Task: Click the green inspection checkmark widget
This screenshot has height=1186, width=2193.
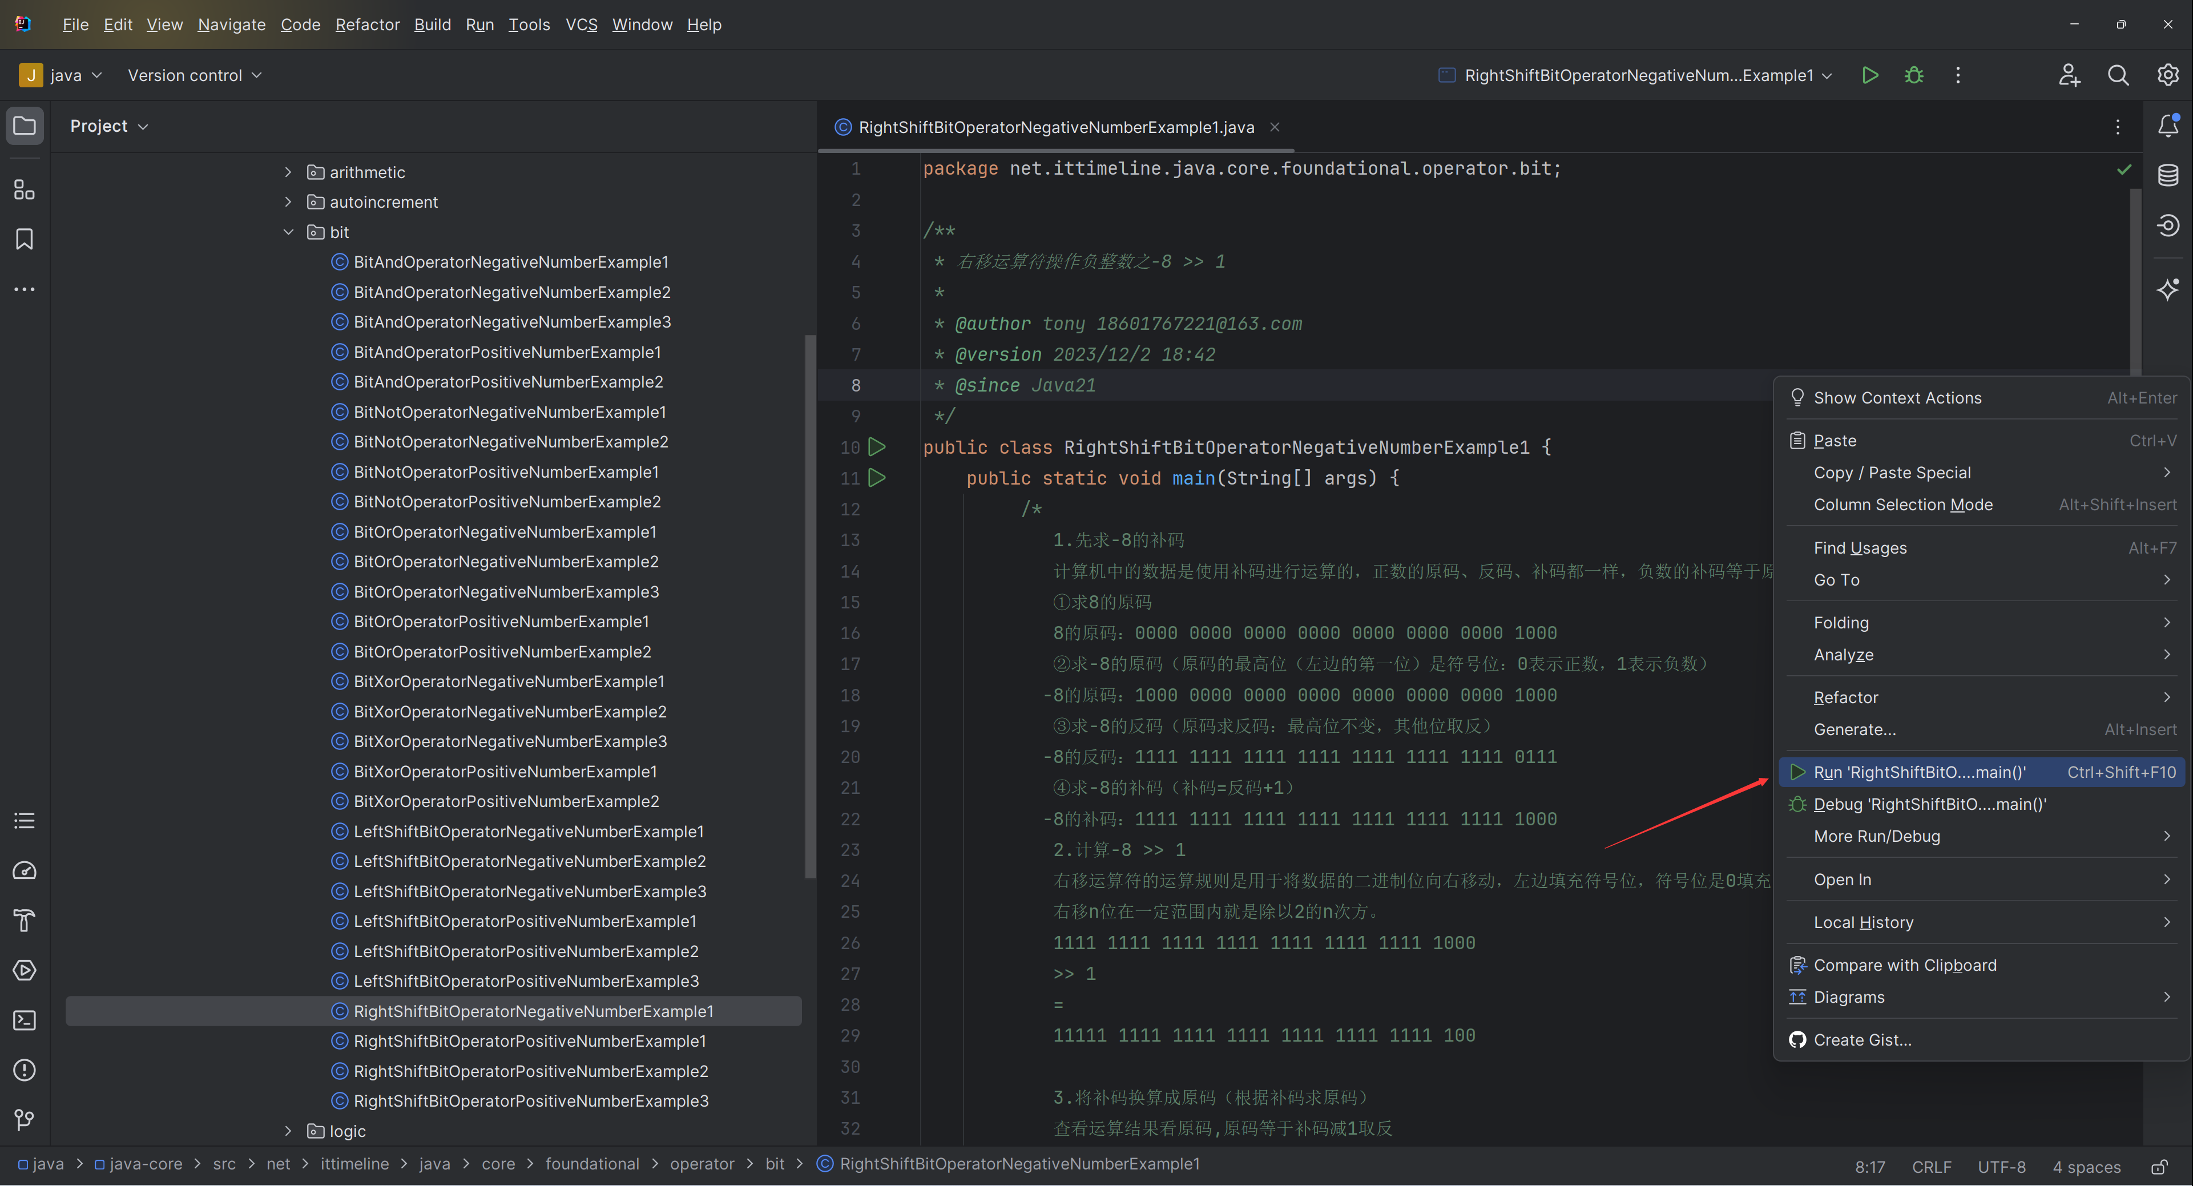Action: click(2124, 170)
